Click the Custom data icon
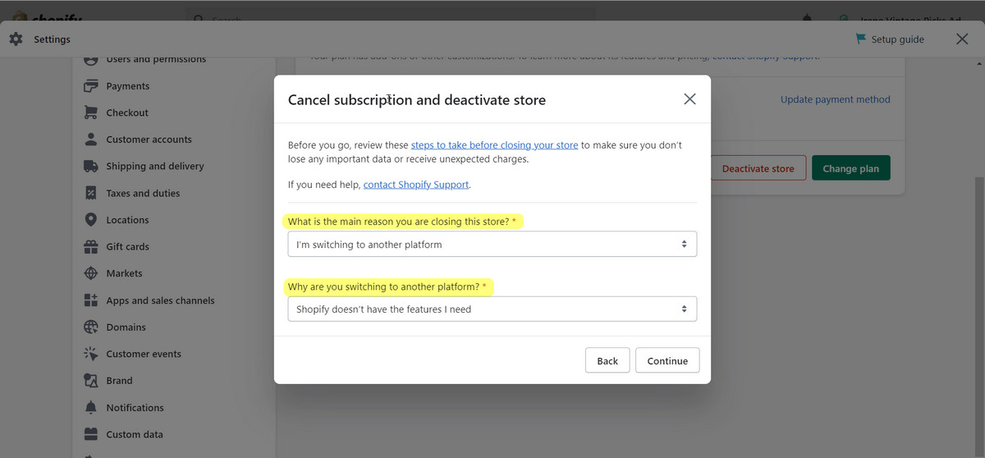 click(91, 434)
